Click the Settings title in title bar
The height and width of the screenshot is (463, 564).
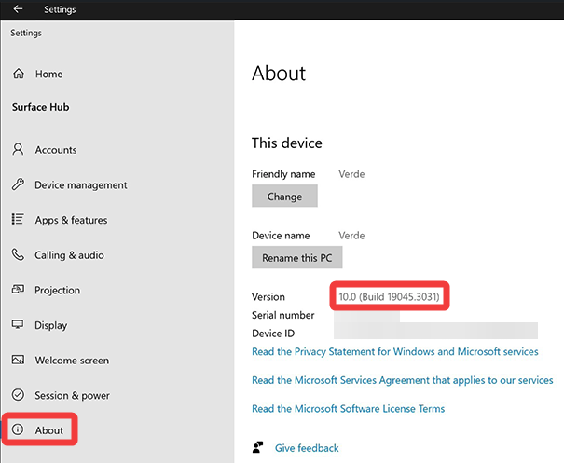(60, 9)
